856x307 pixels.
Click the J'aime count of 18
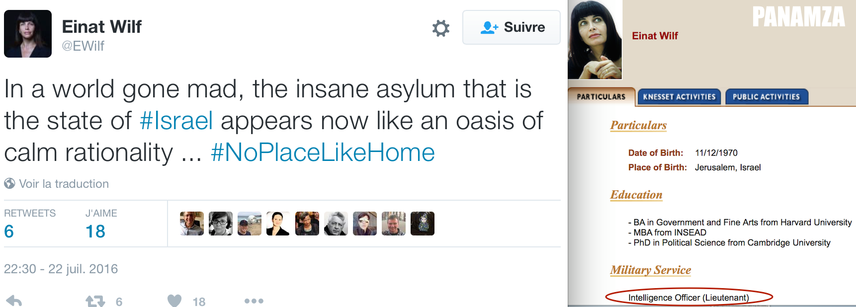click(x=95, y=231)
